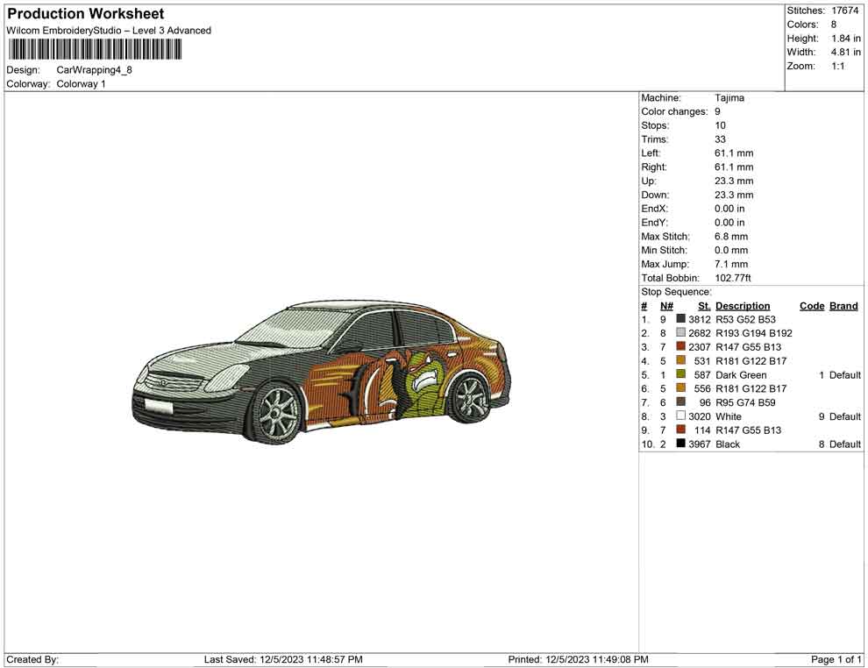Screen dimensions: 868x668
Task: Click the brown R95 G74 B59 swatch
Action: tap(681, 402)
